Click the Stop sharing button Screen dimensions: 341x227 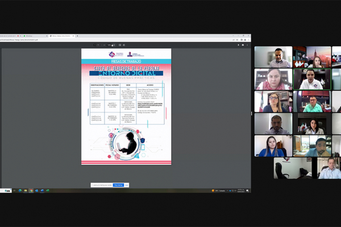pos(119,185)
